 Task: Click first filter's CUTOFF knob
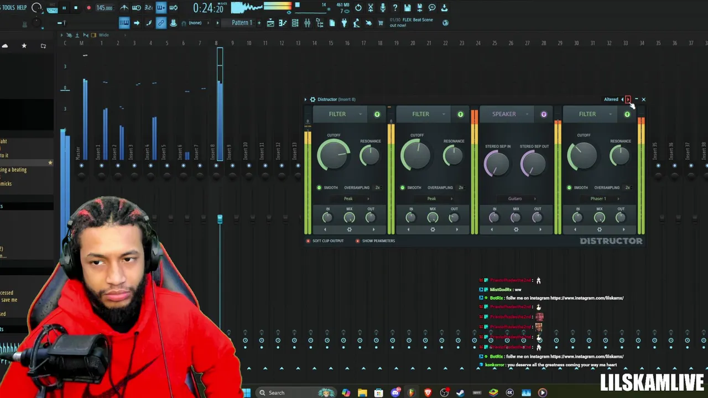334,155
